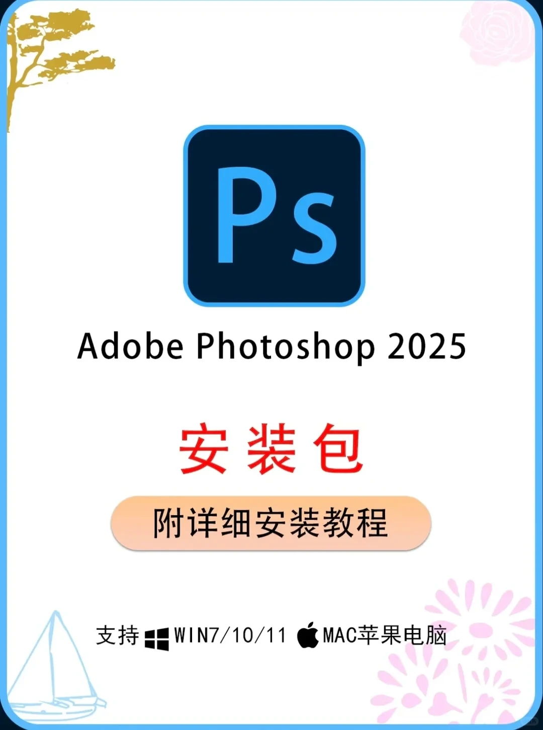Click the word Photoshop in title
The height and width of the screenshot is (730, 543).
[x=286, y=347]
